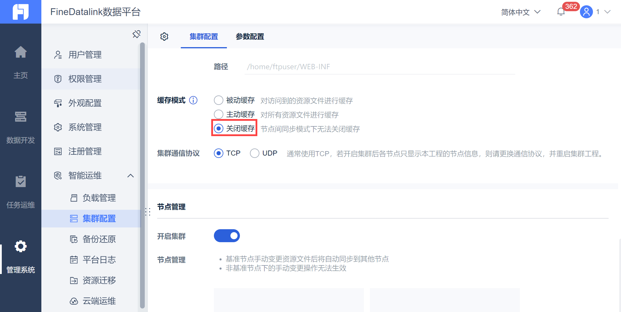Click the pin icon above the menu list
621x312 pixels.
(x=136, y=34)
